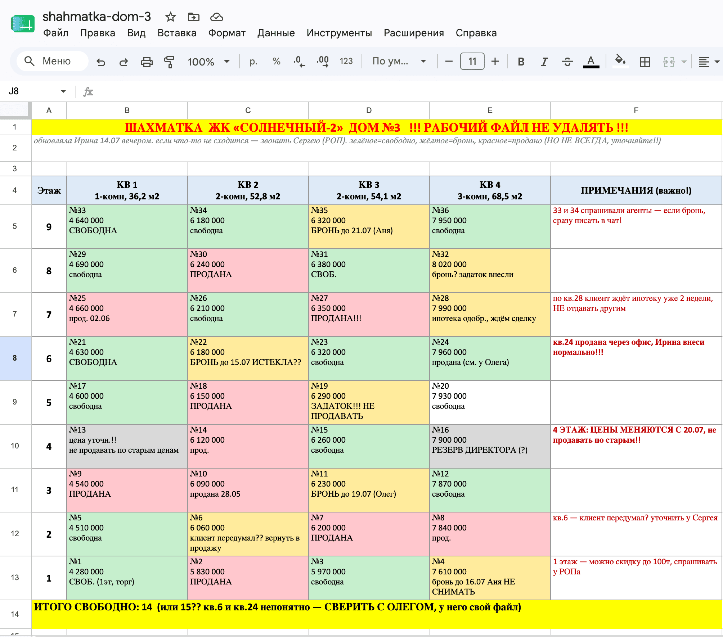The image size is (723, 637).
Task: Select cell №24 продана (см. у Олега)
Action: click(490, 358)
